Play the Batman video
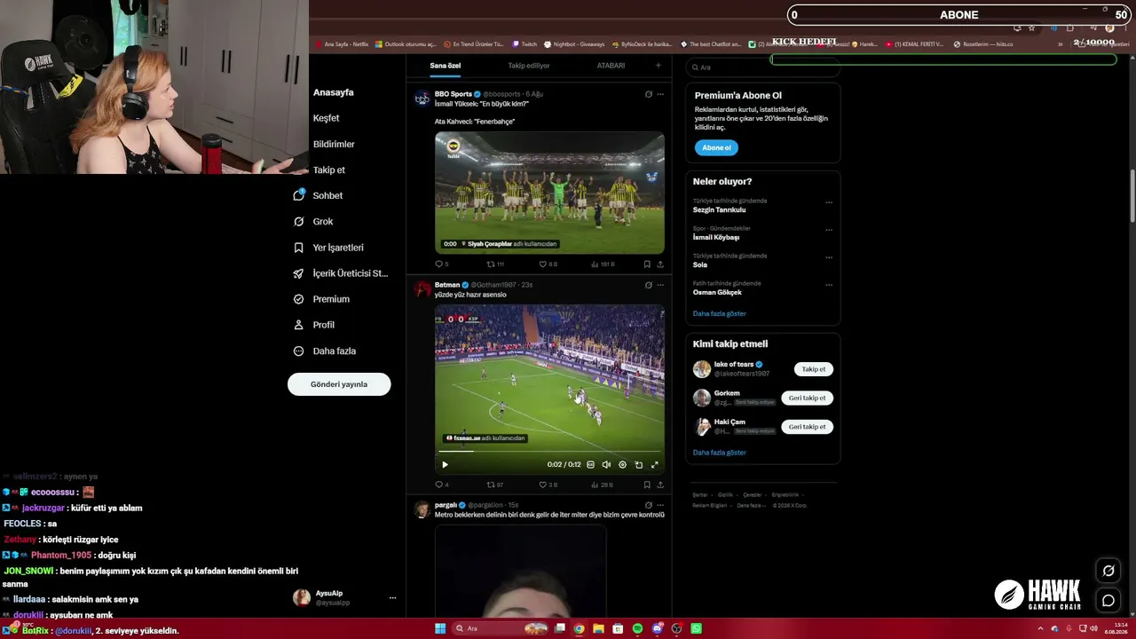Viewport: 1136px width, 639px height. (445, 464)
